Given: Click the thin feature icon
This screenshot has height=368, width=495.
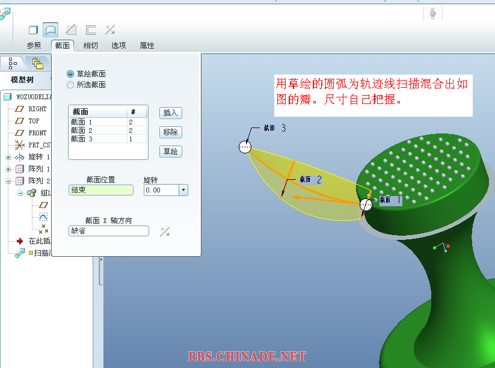Looking at the screenshot, I should click(91, 30).
